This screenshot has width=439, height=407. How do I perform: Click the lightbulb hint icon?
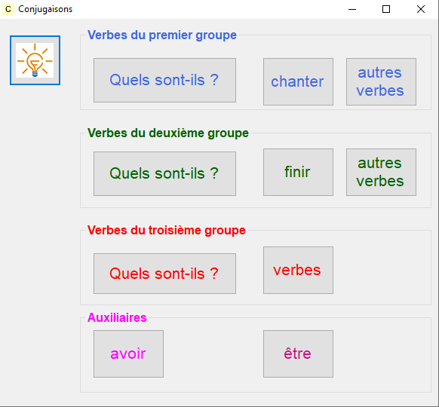35,60
